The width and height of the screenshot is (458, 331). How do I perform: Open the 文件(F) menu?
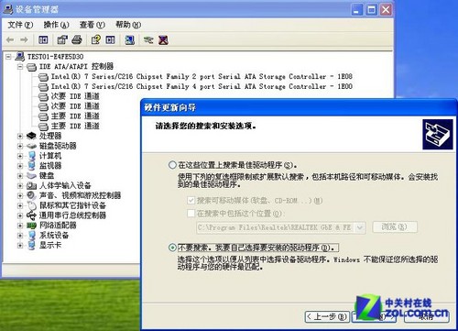(x=20, y=25)
